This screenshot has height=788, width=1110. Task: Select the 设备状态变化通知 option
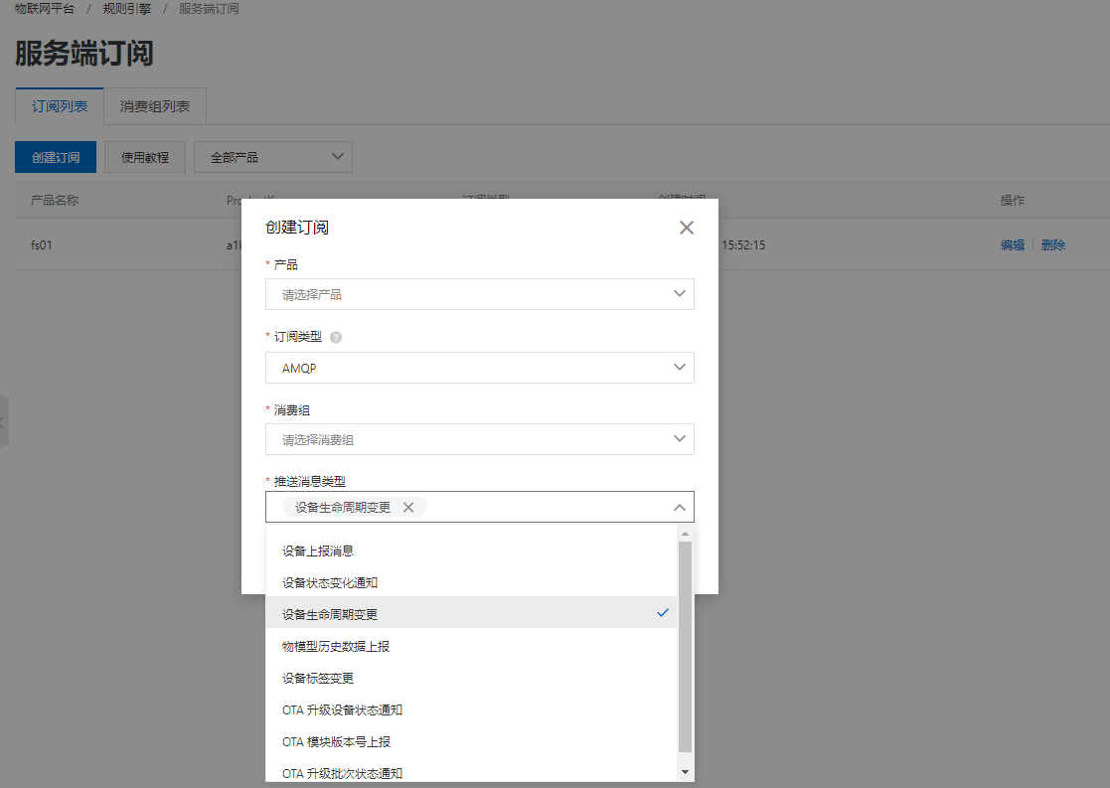pos(471,582)
